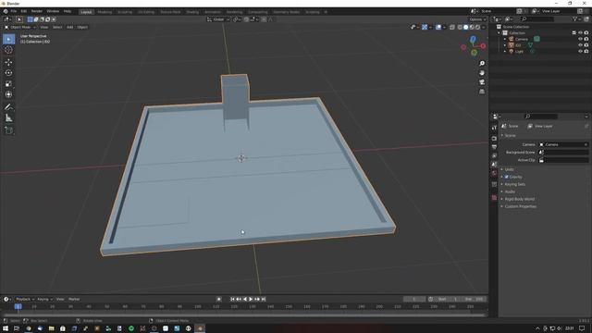592x333 pixels.
Task: Open the viewport Add menu
Action: click(70, 27)
